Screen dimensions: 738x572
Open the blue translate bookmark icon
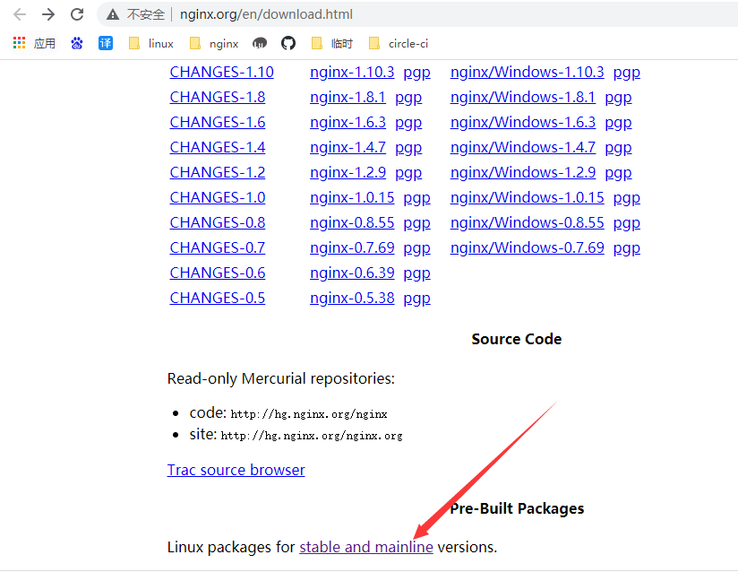click(x=106, y=43)
